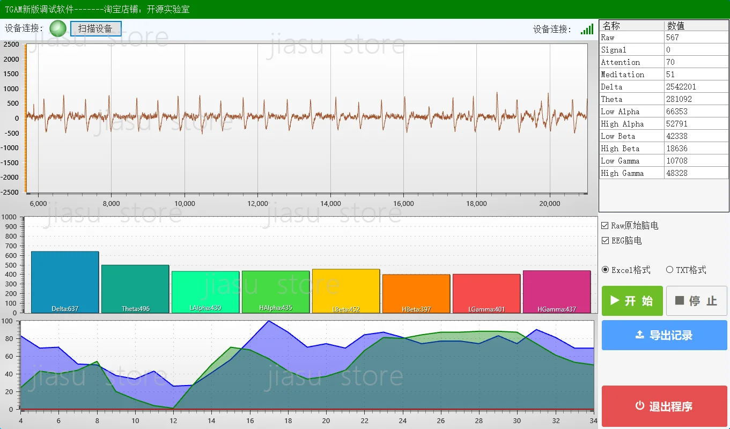
Task: Select the TXT格式 radio option
Action: click(x=669, y=270)
